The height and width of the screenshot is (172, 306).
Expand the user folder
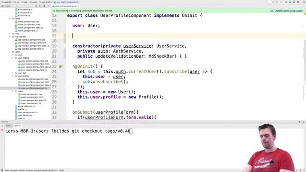point(13,55)
